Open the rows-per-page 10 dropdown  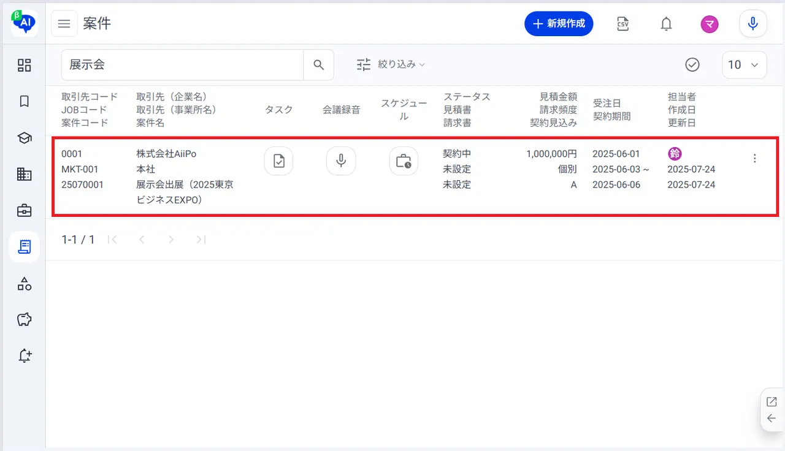[x=745, y=65]
